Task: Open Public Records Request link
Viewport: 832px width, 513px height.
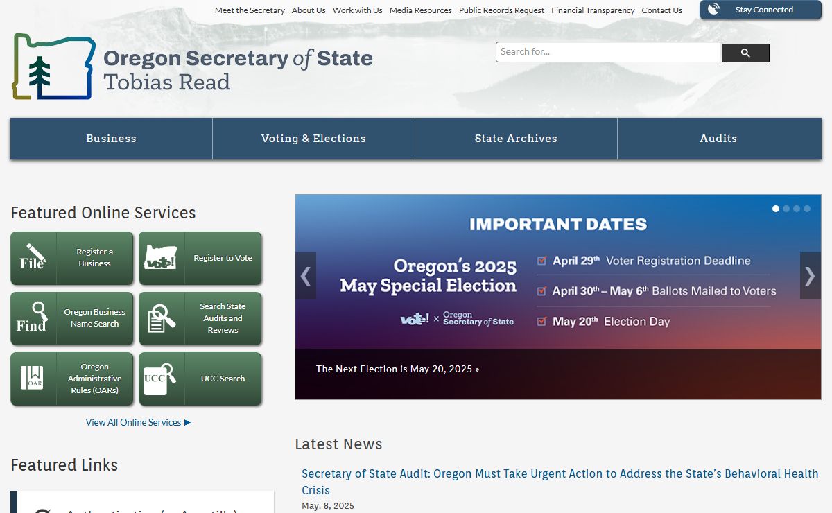Action: 502,10
